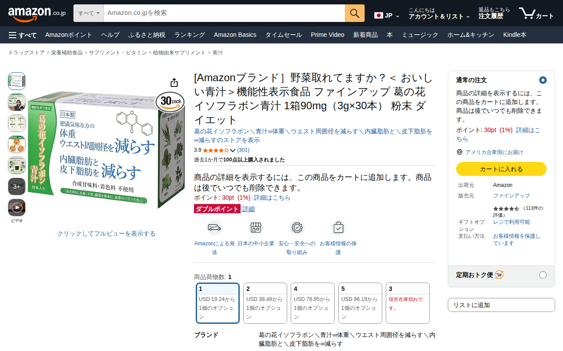Viewport: 563px width, 351px height.
Task: Open the 3+ more images thumbnail
Action: tap(17, 186)
